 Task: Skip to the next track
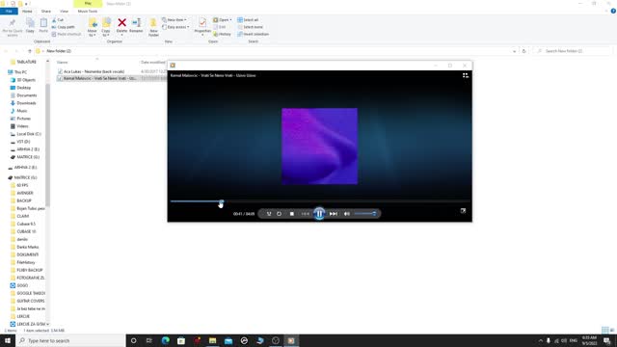pos(334,214)
